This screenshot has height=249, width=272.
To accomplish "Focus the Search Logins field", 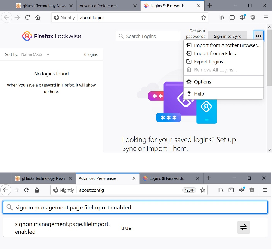I will [148, 36].
